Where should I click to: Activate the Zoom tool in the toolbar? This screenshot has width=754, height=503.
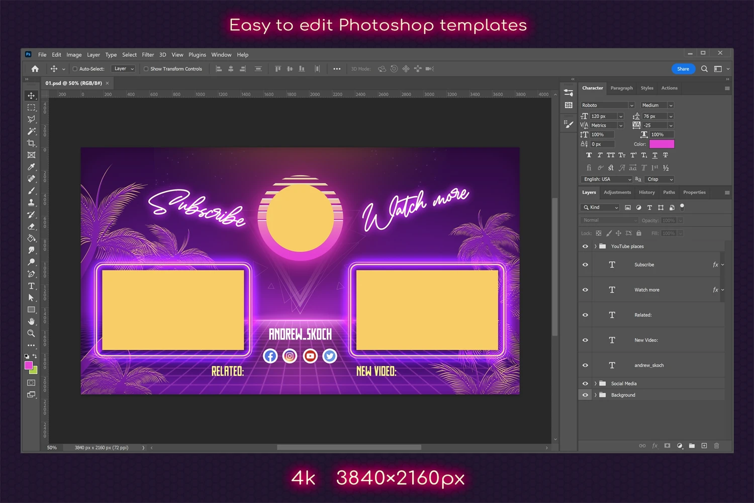pos(31,333)
